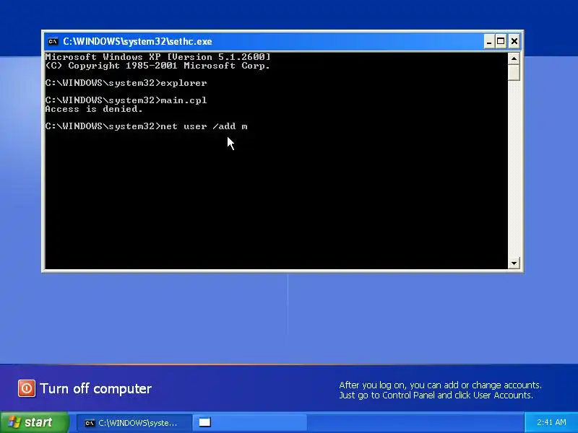Viewport: 578px width, 433px height.
Task: Click the red Turn off computer power icon
Action: pos(27,388)
